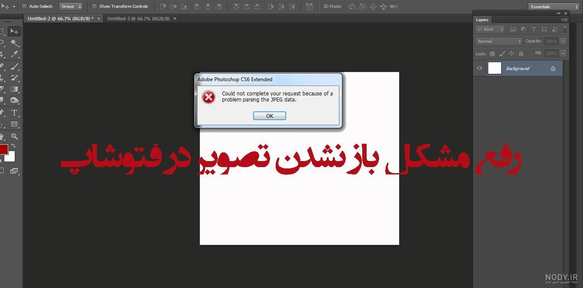Image resolution: width=583 pixels, height=288 pixels.
Task: Toggle lock image pixels brush icon
Action: 502,54
